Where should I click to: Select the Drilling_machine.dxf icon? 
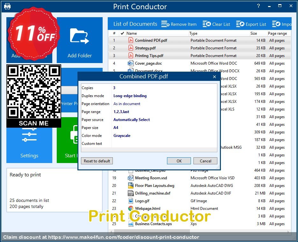click(131, 193)
